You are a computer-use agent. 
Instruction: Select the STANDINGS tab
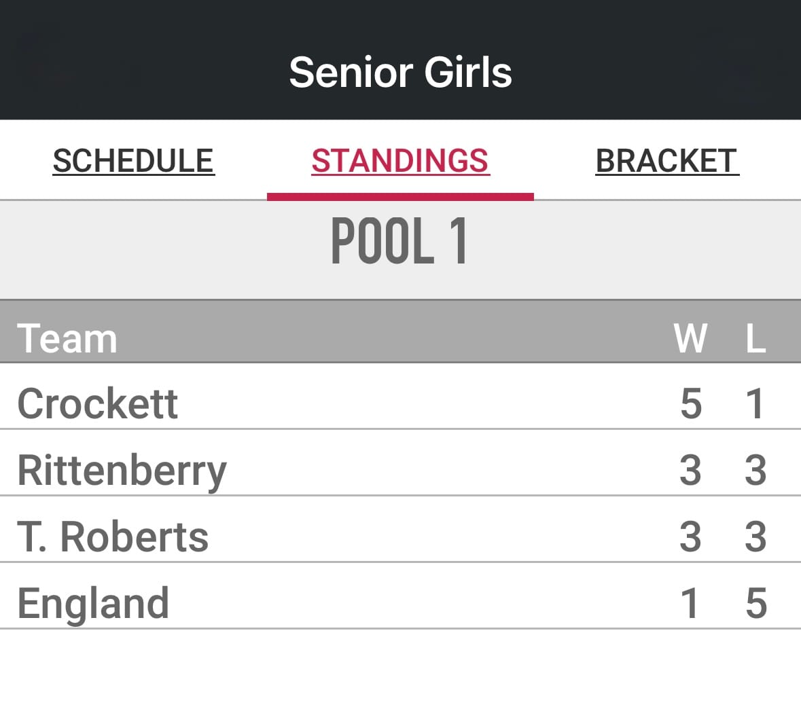[400, 161]
